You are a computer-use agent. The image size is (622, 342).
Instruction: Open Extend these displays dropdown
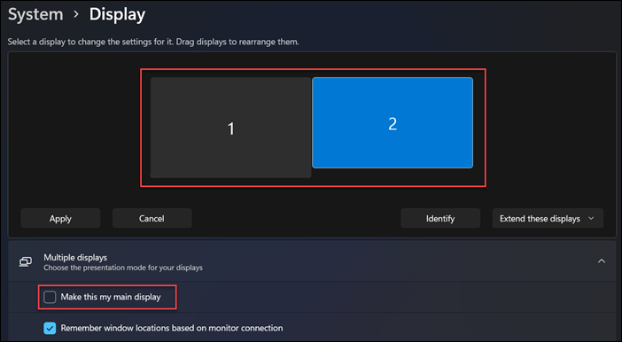point(548,218)
